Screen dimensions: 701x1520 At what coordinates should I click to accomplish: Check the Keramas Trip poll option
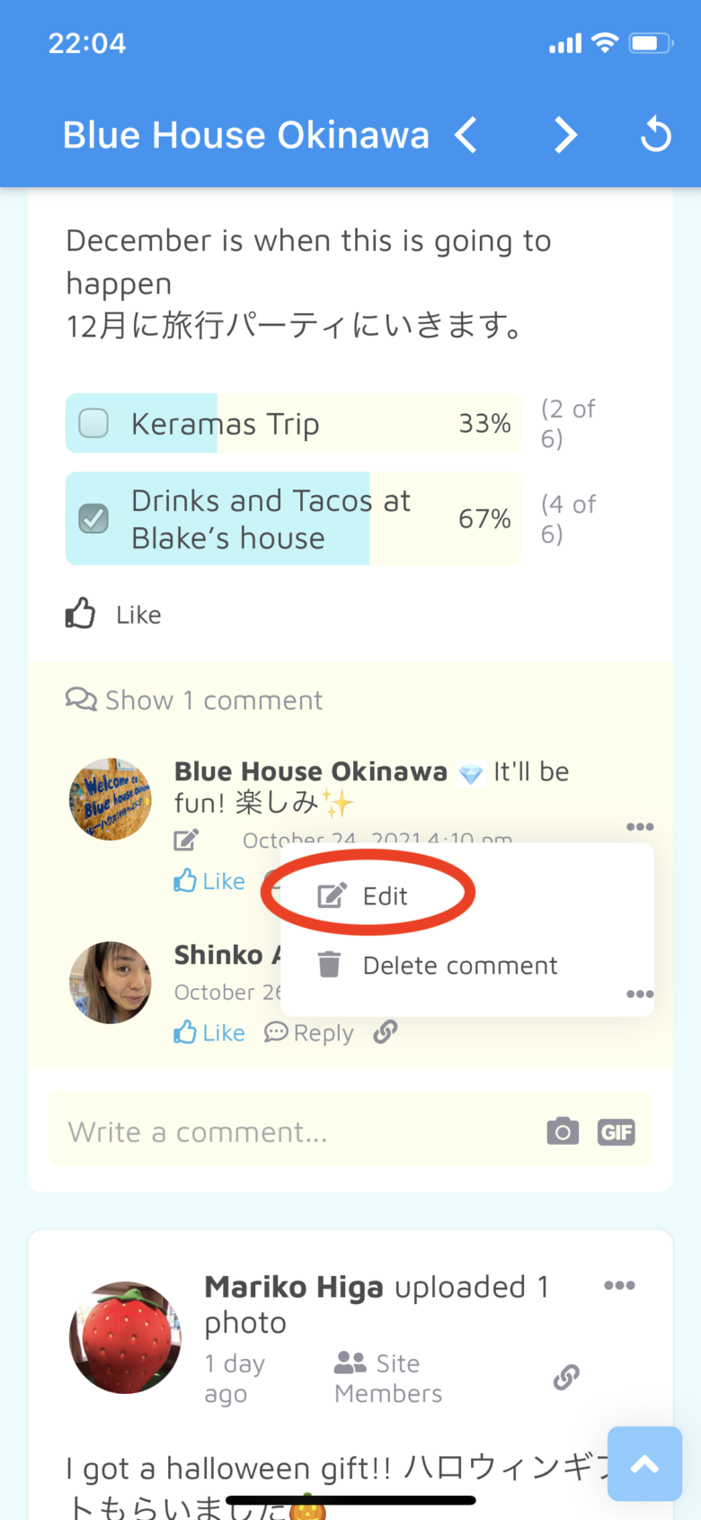point(93,423)
